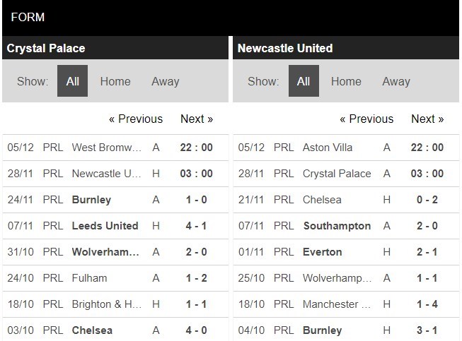Show Newcastle United Away matches
This screenshot has width=462, height=341.
point(395,81)
